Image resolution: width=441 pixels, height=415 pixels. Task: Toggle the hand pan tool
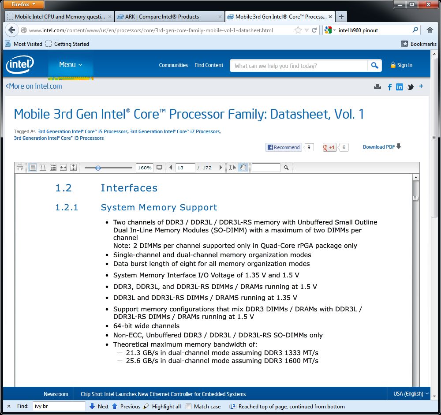coord(243,168)
